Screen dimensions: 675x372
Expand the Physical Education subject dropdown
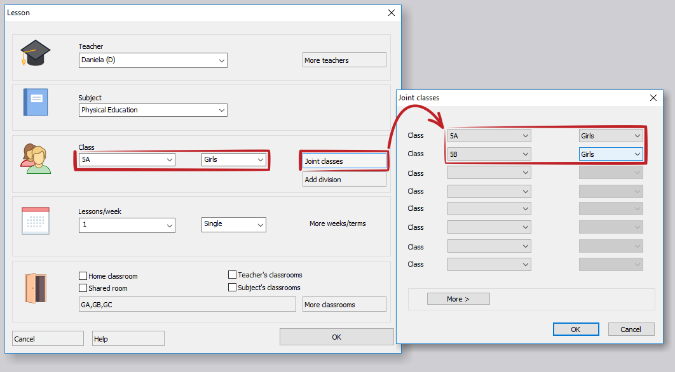[153, 110]
